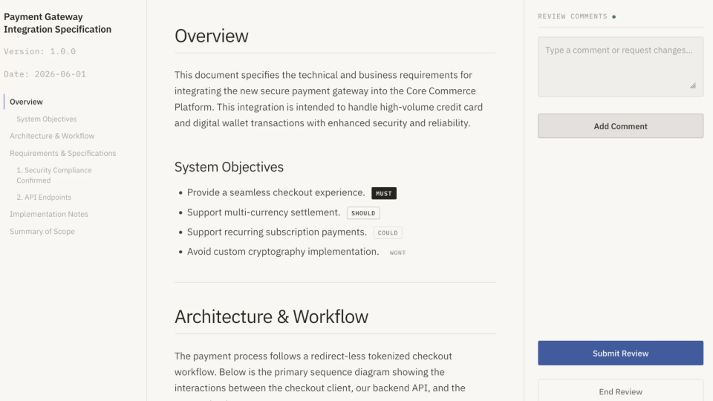Open Implementation Notes from sidebar
The image size is (713, 401).
point(49,214)
